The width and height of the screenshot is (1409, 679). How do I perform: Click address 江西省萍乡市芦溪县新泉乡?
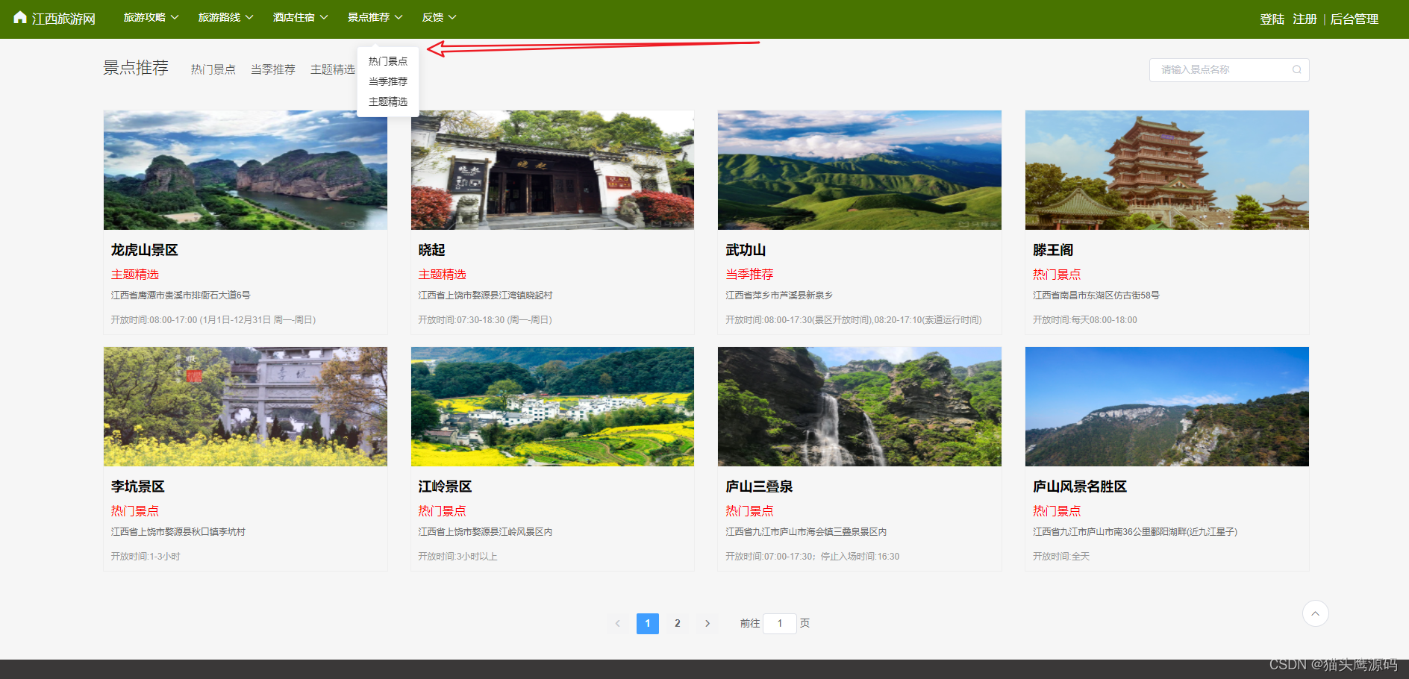(x=779, y=295)
